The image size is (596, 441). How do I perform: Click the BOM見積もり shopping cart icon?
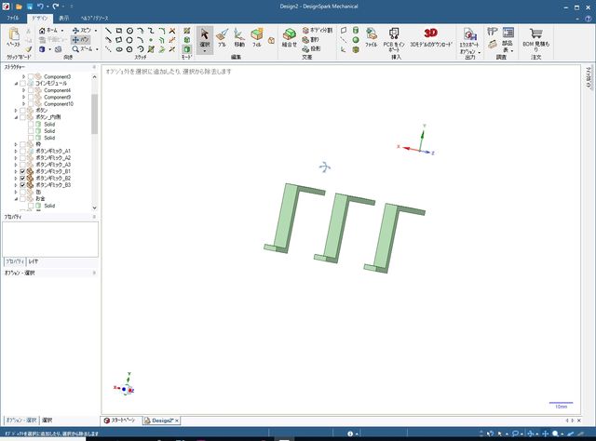pos(536,33)
